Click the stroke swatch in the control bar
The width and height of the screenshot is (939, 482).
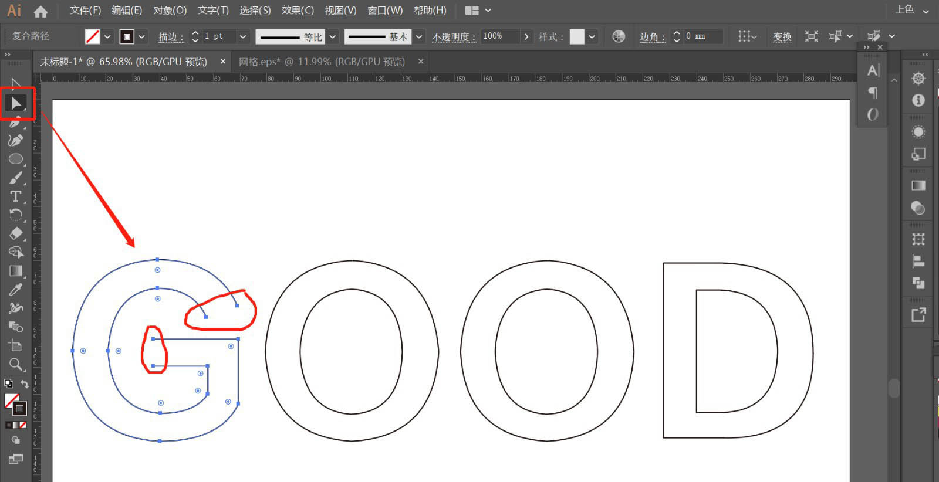(127, 36)
